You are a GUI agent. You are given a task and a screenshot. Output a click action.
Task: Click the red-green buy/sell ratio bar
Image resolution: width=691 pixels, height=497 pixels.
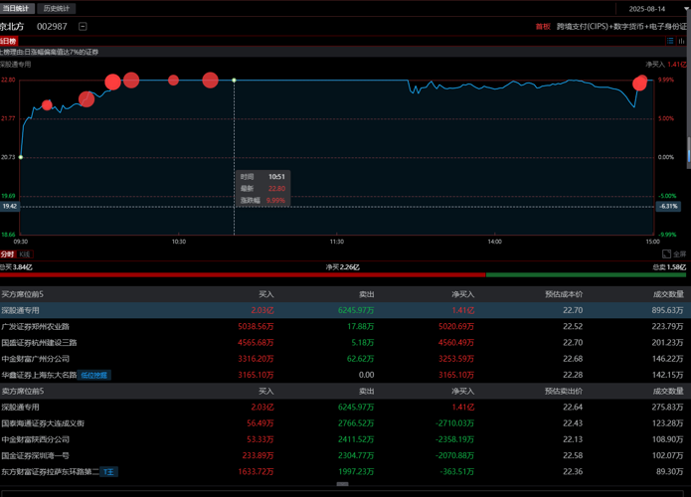click(343, 275)
